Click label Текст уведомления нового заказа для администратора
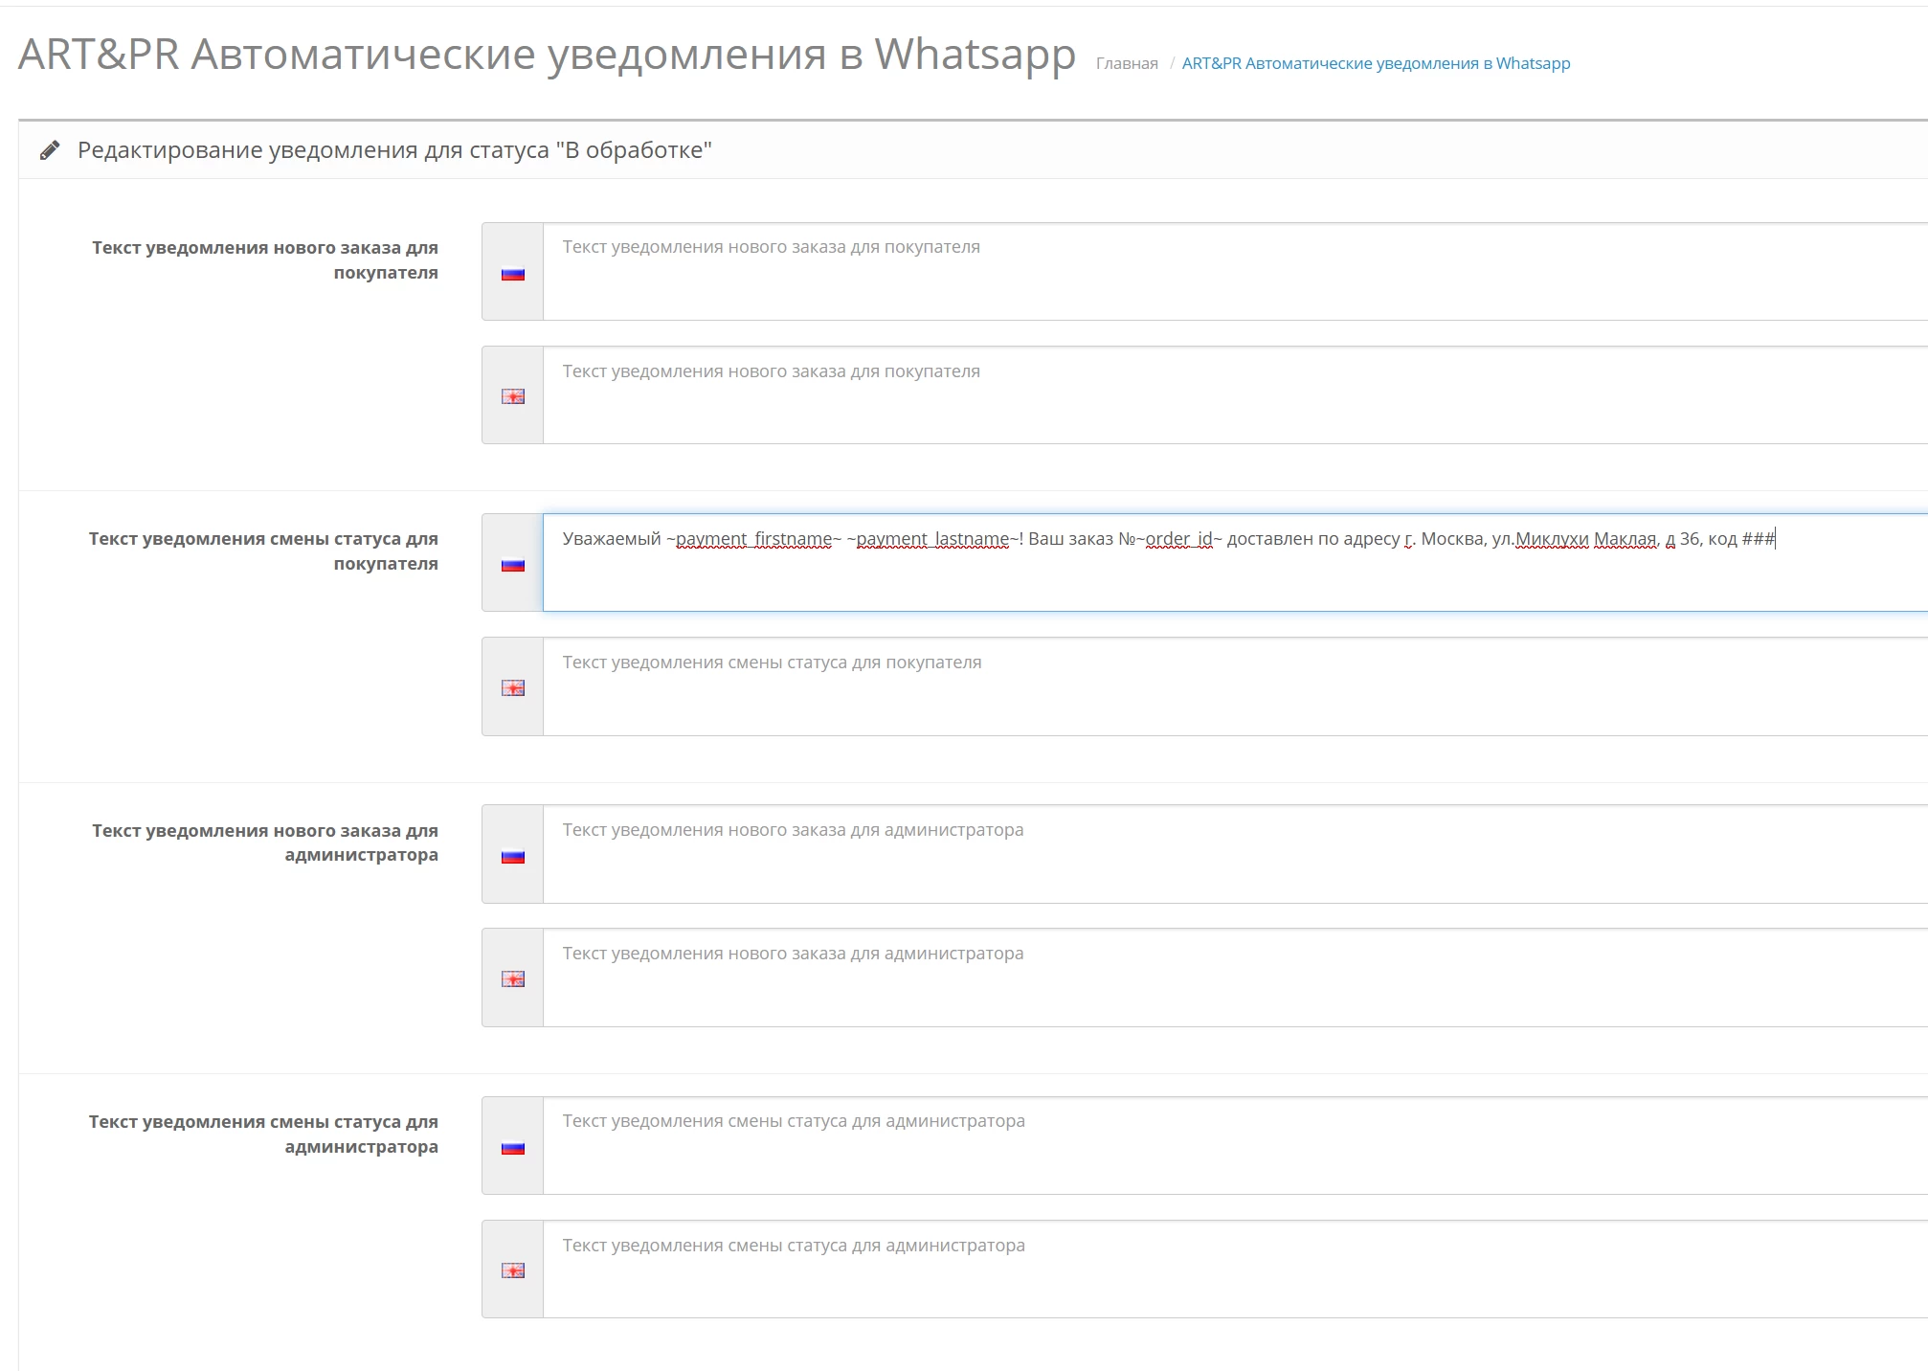 265,843
